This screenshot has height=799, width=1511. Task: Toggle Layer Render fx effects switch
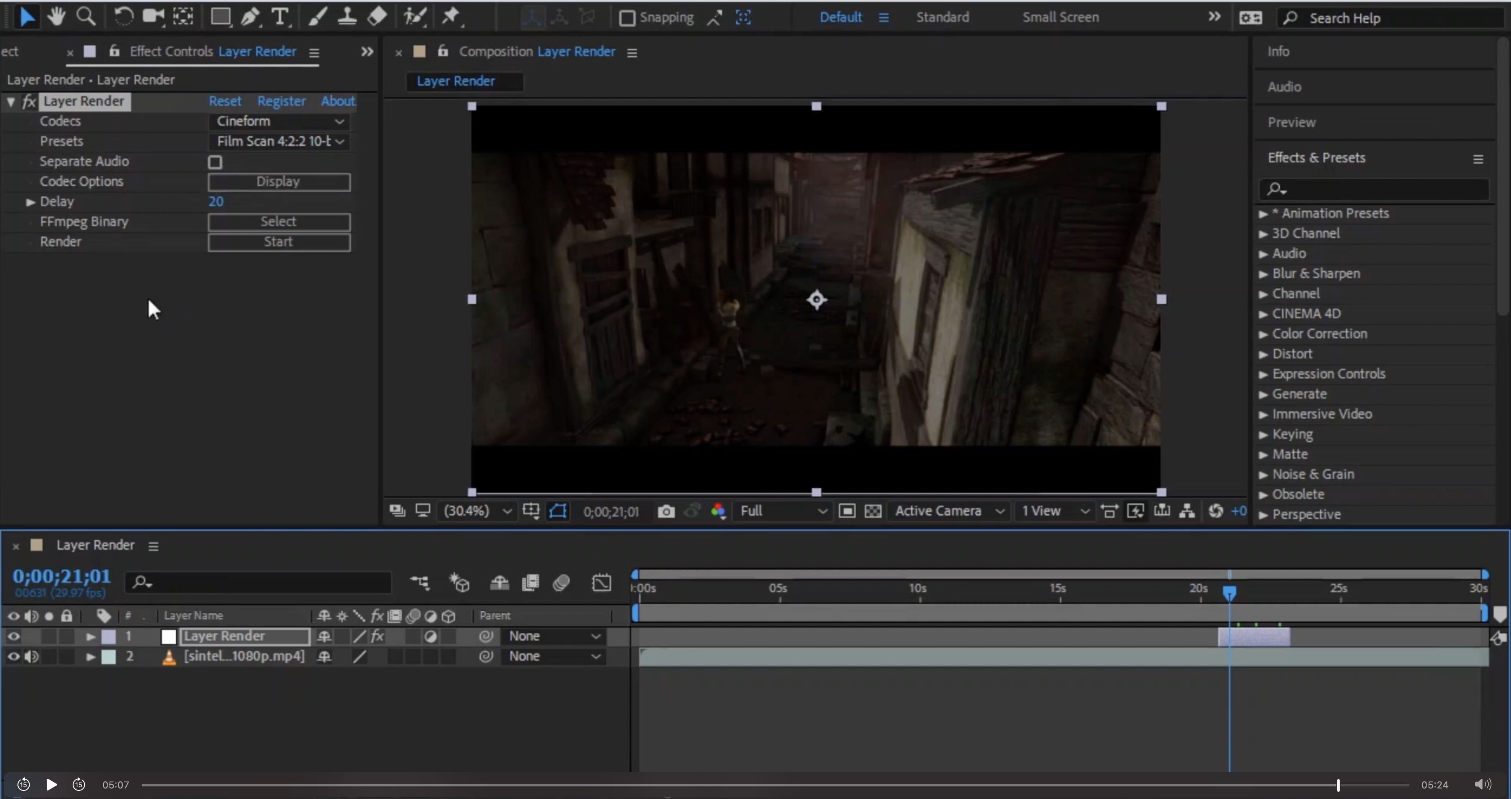377,636
